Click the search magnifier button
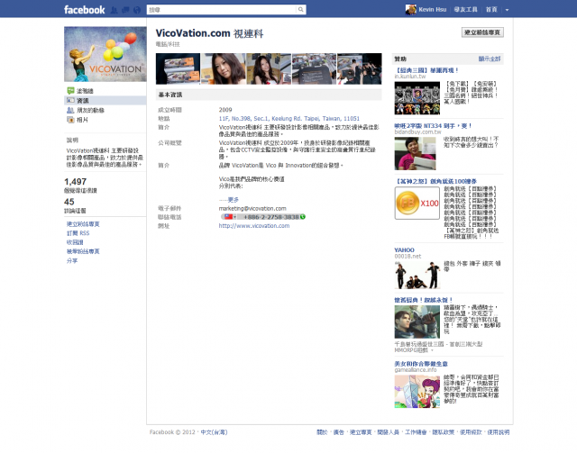 pos(300,10)
